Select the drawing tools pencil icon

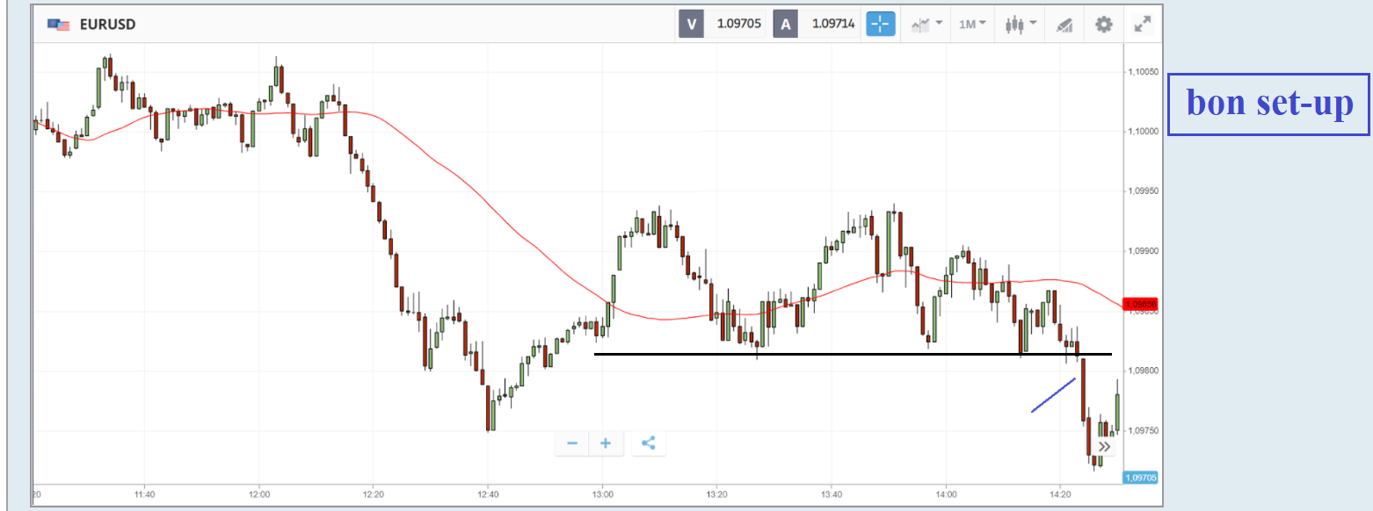[1064, 25]
